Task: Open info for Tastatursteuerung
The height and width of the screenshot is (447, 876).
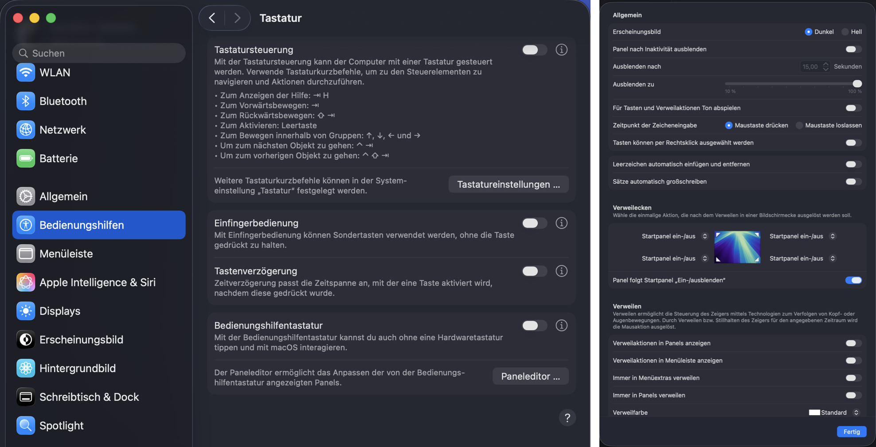Action: click(x=561, y=50)
